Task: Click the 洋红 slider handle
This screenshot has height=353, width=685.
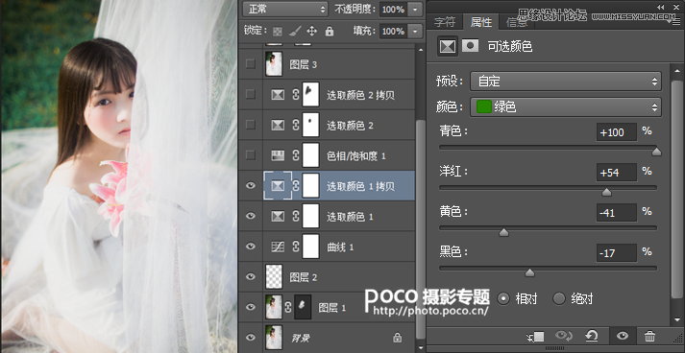Action: [x=606, y=192]
